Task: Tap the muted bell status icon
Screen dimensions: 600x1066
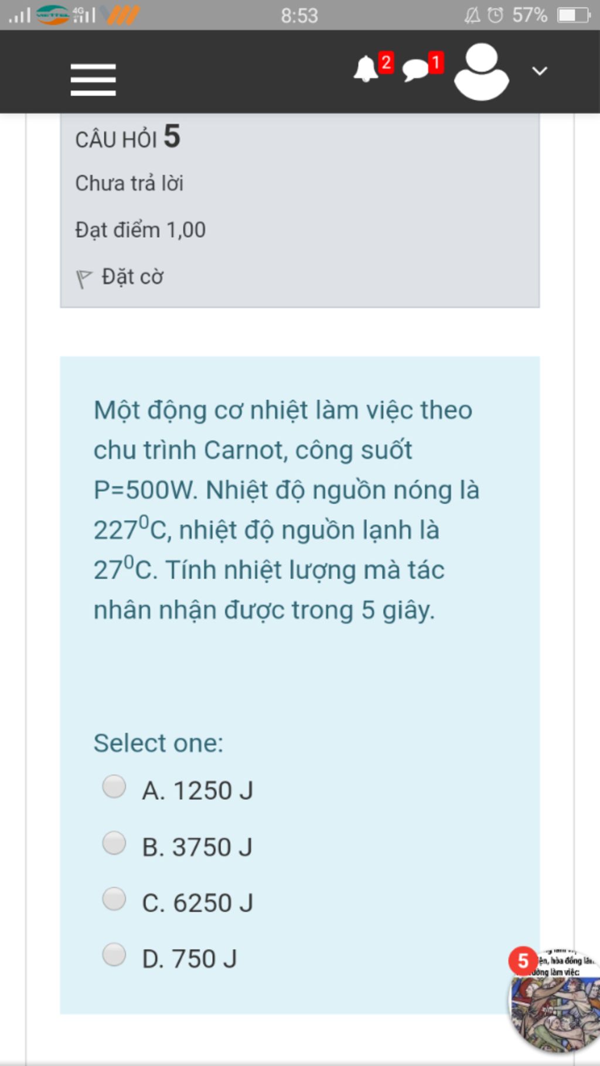Action: pyautogui.click(x=472, y=15)
